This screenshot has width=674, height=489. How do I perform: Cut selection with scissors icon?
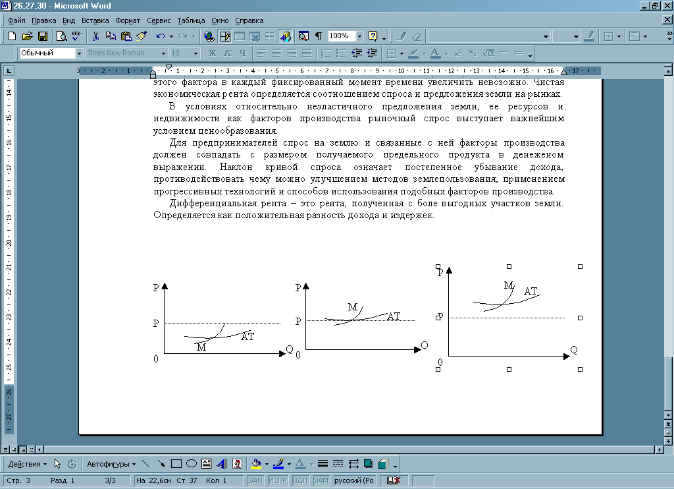[x=95, y=37]
